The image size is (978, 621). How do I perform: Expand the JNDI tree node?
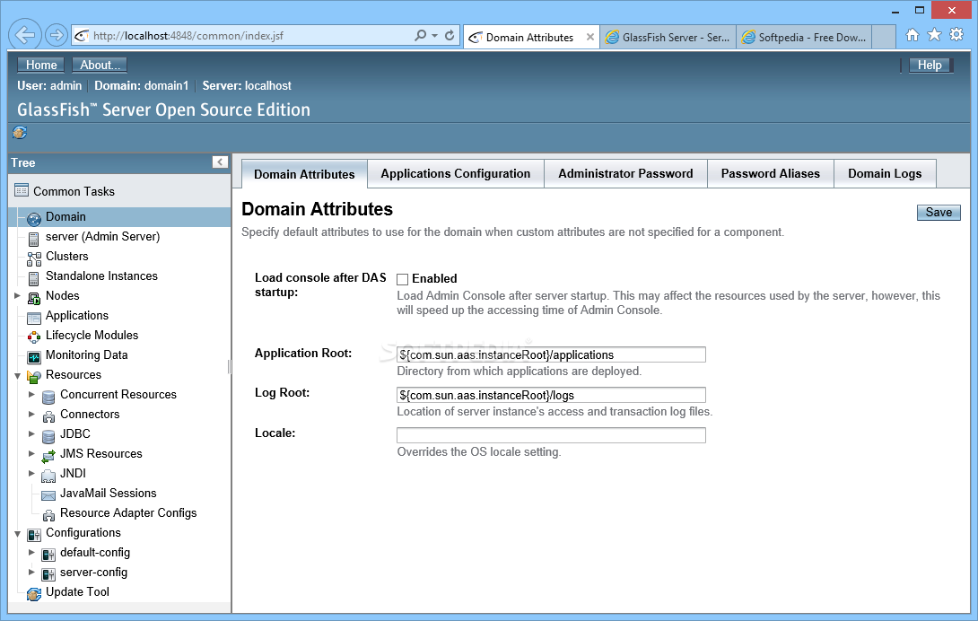[31, 473]
